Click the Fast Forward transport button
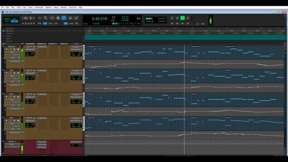Screen dimensions: 288x162 click(182, 23)
